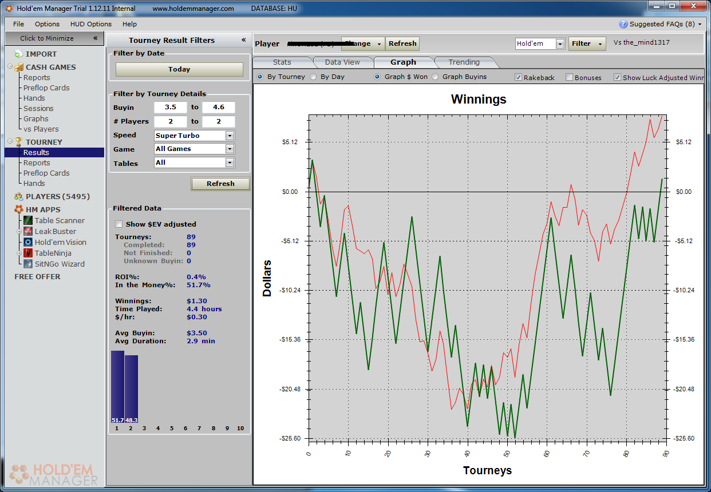Expand the Game dropdown showing All Games

coord(230,149)
